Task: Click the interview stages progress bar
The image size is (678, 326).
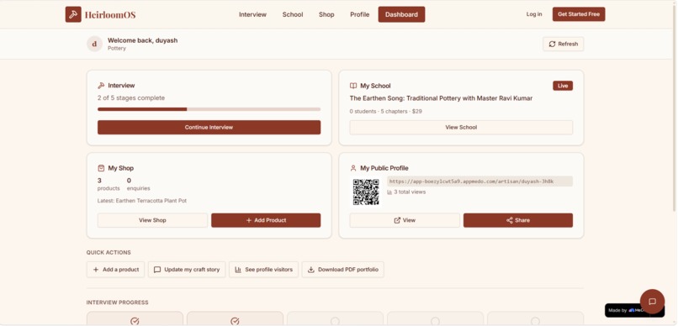Action: click(x=209, y=109)
